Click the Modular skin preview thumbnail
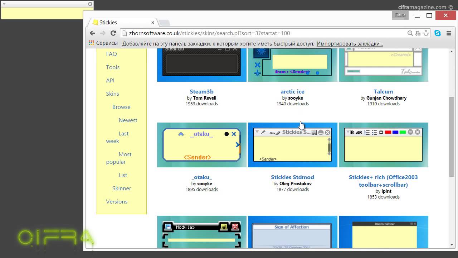The width and height of the screenshot is (458, 258). (x=202, y=232)
